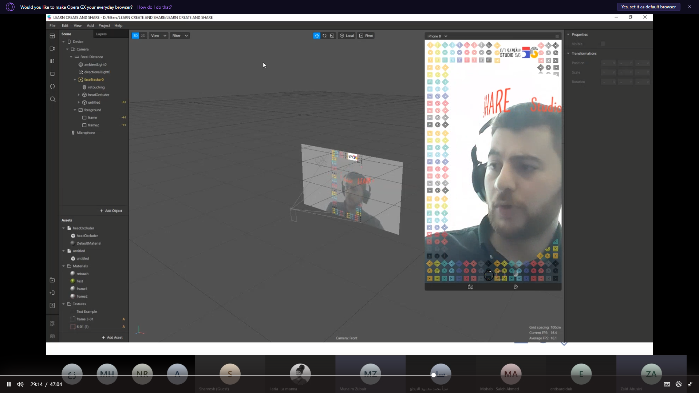Screen dimensions: 699x393
Task: Click the sidebar stop square icon
Action: (52, 74)
